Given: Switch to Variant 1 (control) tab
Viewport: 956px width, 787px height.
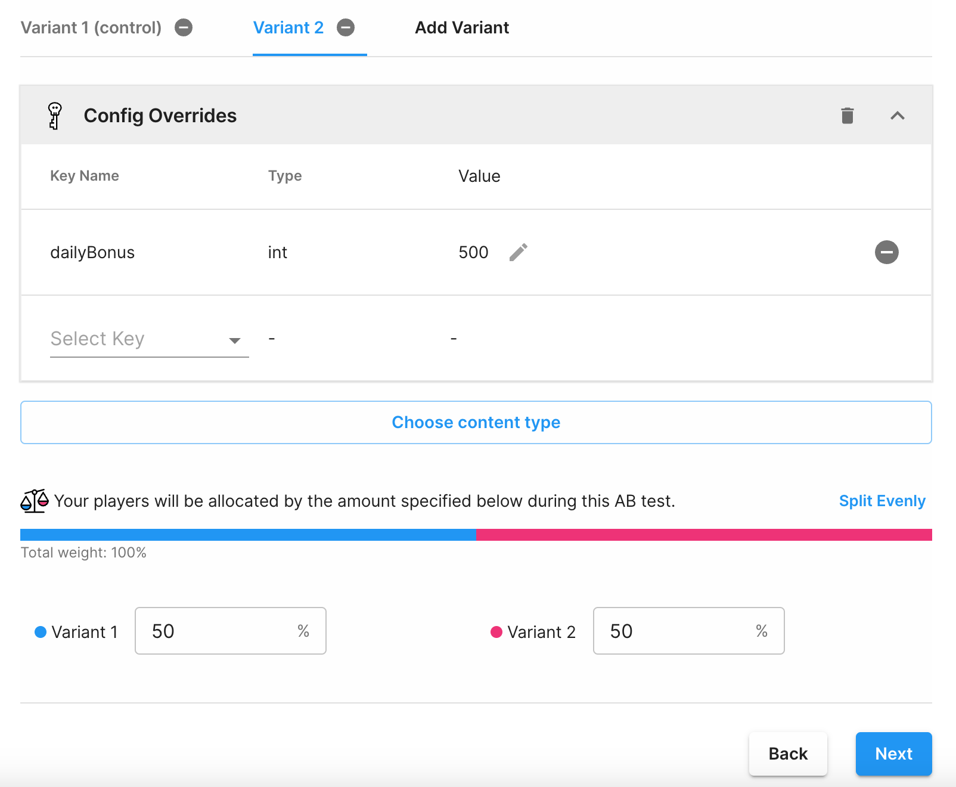Looking at the screenshot, I should pyautogui.click(x=91, y=27).
